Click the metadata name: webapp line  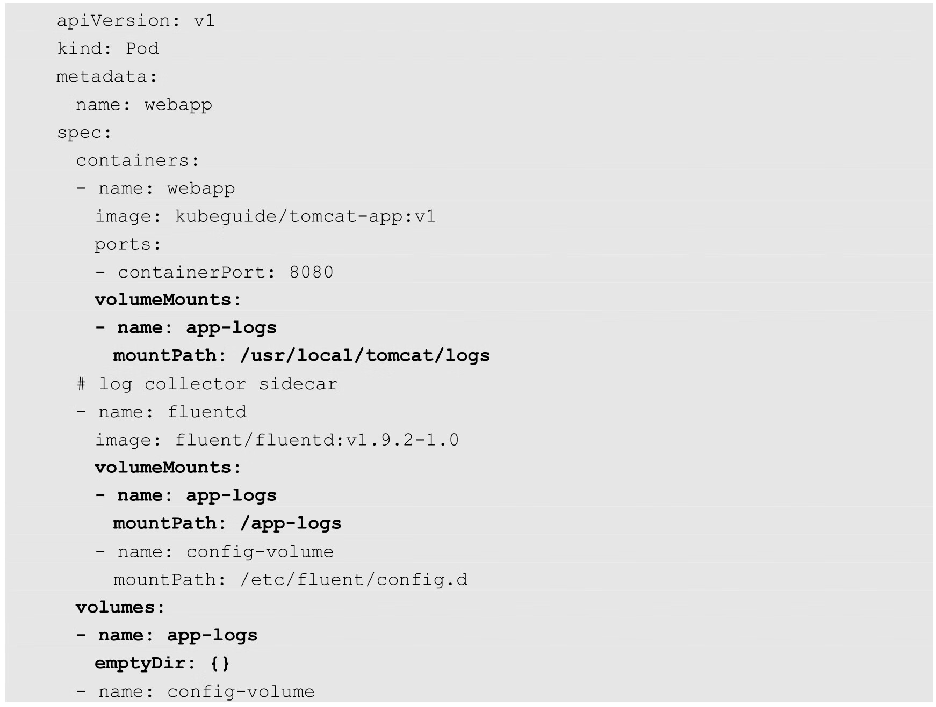[x=143, y=105]
